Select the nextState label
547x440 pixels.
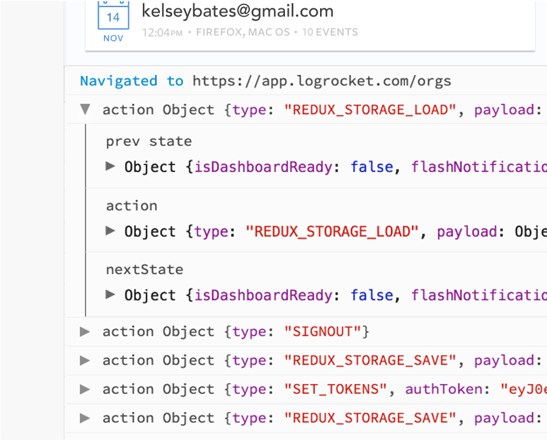click(x=145, y=269)
